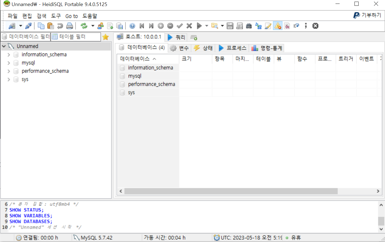The width and height of the screenshot is (385, 242).
Task: Click the Disconnect plug icon
Action: click(28, 26)
